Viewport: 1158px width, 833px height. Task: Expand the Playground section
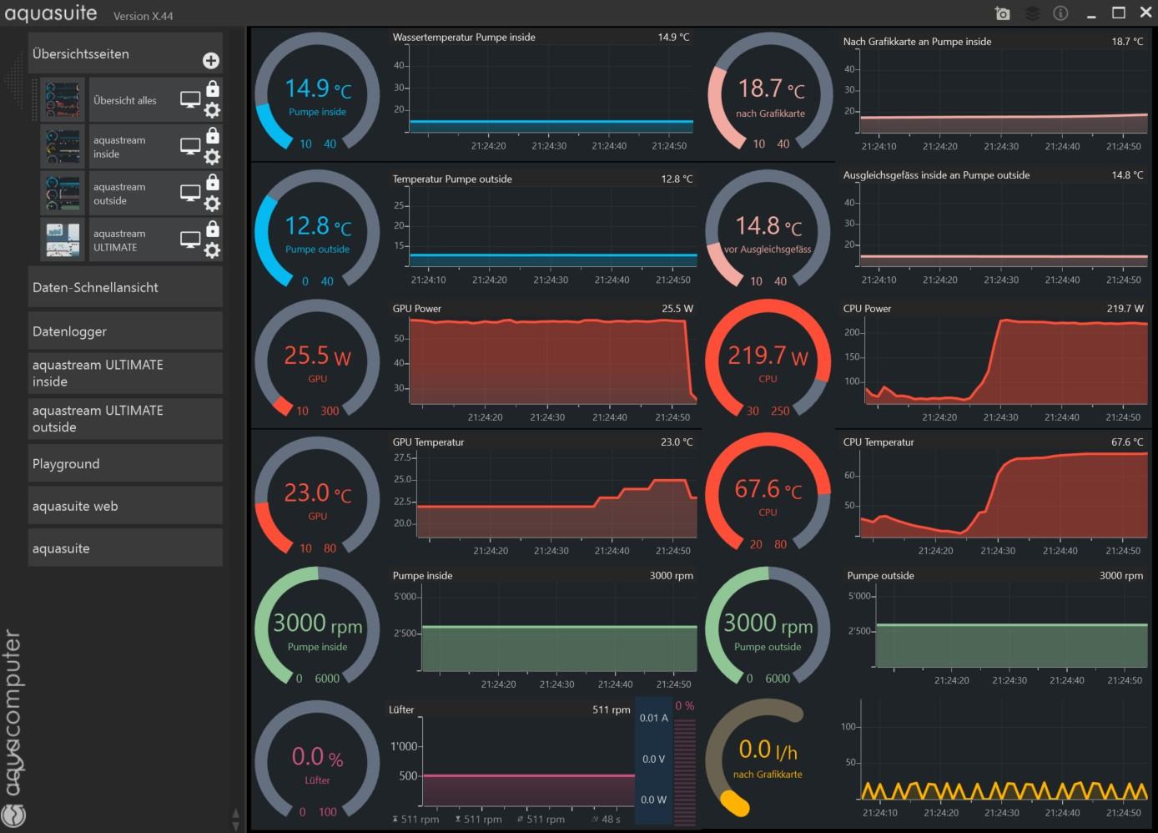click(125, 464)
